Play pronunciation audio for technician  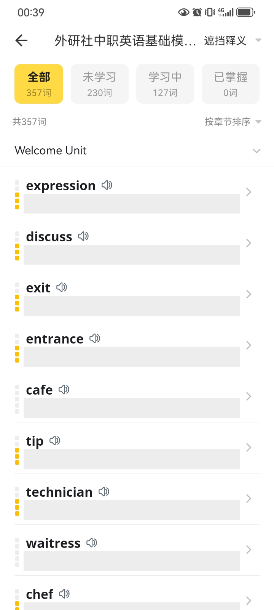104,492
